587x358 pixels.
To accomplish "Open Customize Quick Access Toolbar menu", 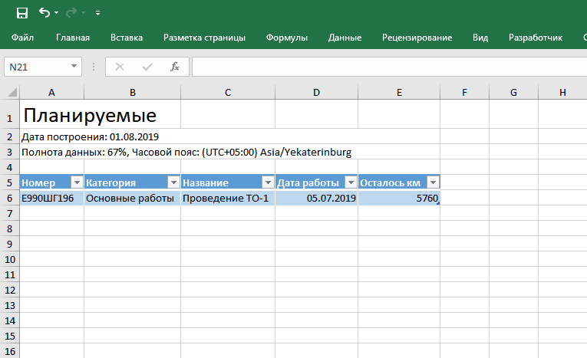I will (97, 13).
